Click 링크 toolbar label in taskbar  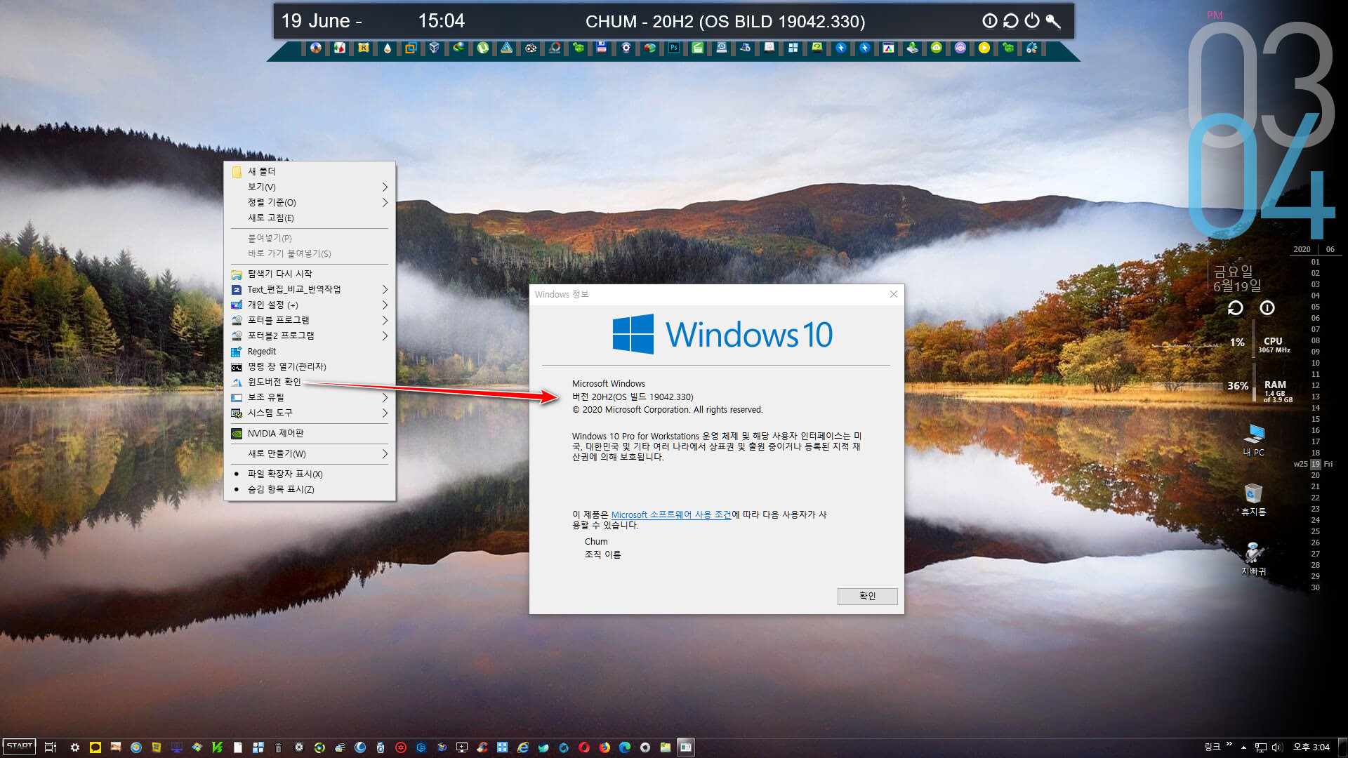pos(1212,747)
